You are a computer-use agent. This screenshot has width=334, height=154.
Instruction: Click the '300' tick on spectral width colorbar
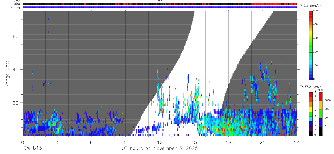(x=316, y=38)
